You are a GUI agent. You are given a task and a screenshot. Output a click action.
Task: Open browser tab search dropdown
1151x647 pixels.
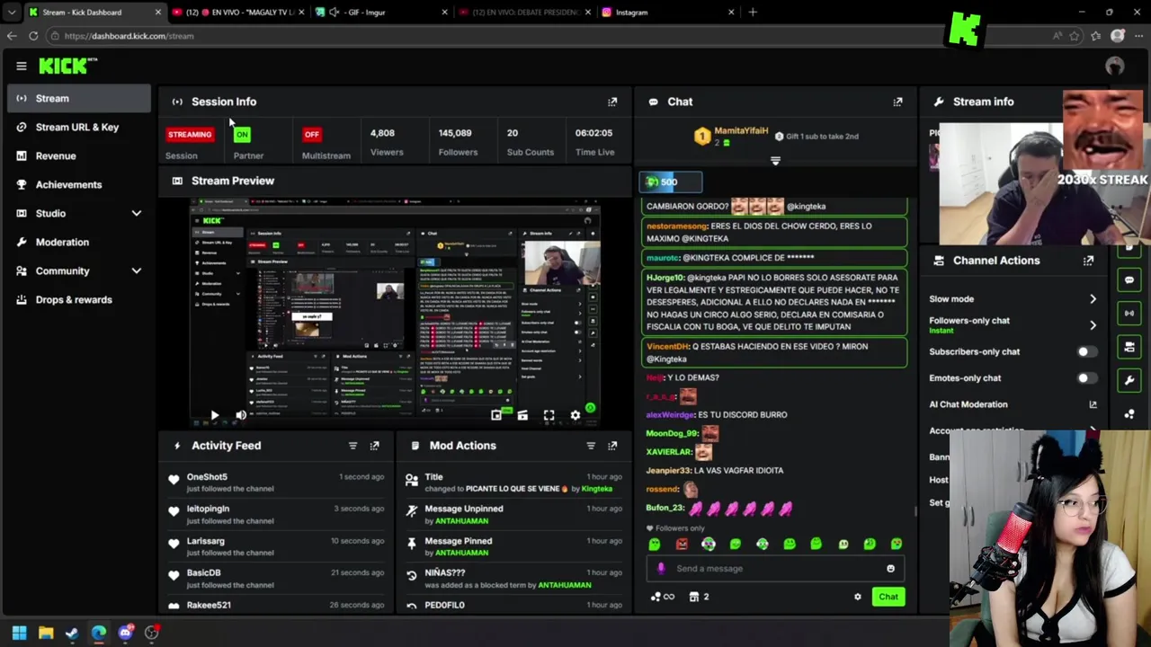click(11, 13)
